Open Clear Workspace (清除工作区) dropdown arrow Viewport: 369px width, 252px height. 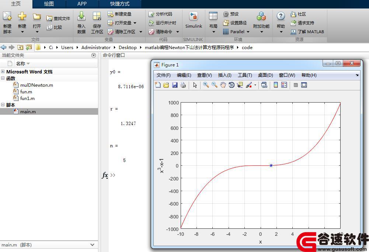[141, 32]
